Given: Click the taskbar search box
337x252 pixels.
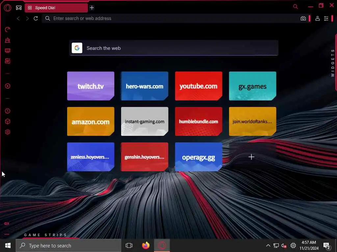Looking at the screenshot, I should [68, 245].
